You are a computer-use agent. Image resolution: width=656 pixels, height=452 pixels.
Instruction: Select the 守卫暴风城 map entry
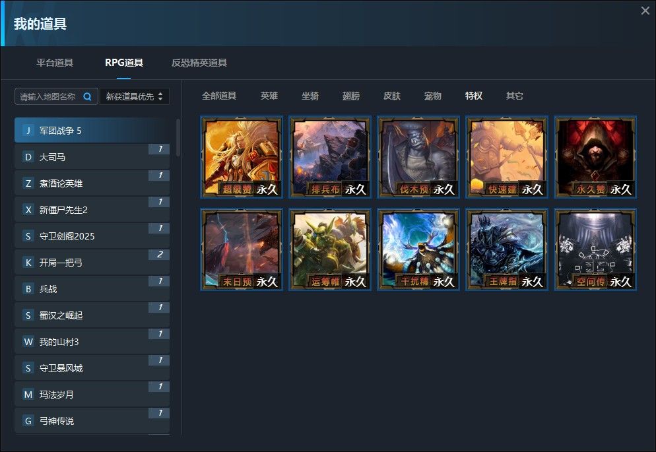pos(92,368)
